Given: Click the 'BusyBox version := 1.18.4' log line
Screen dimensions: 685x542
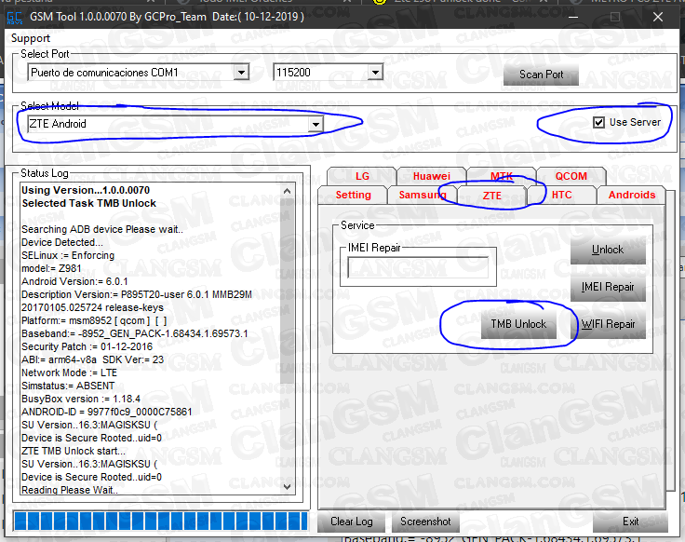Looking at the screenshot, I should point(81,400).
